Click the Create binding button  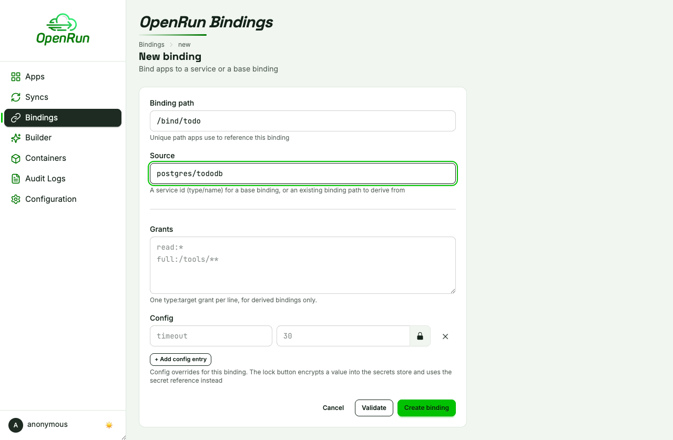coord(426,408)
